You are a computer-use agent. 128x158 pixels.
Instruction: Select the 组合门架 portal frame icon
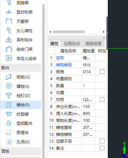tap(9, 49)
